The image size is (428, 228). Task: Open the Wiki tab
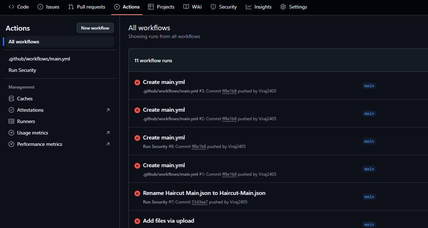tap(193, 7)
